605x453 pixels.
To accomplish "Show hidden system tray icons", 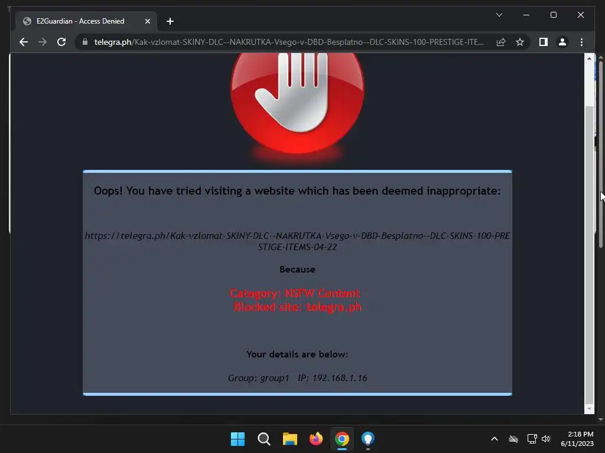I will (495, 439).
